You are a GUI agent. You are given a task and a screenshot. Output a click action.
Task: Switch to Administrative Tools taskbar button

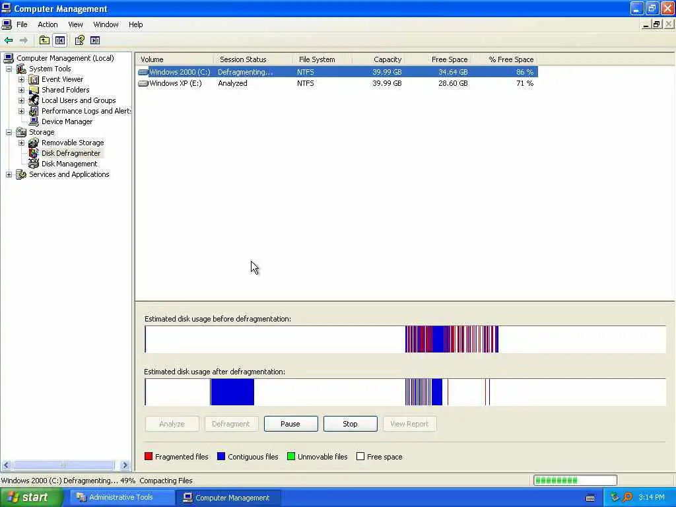pos(121,498)
